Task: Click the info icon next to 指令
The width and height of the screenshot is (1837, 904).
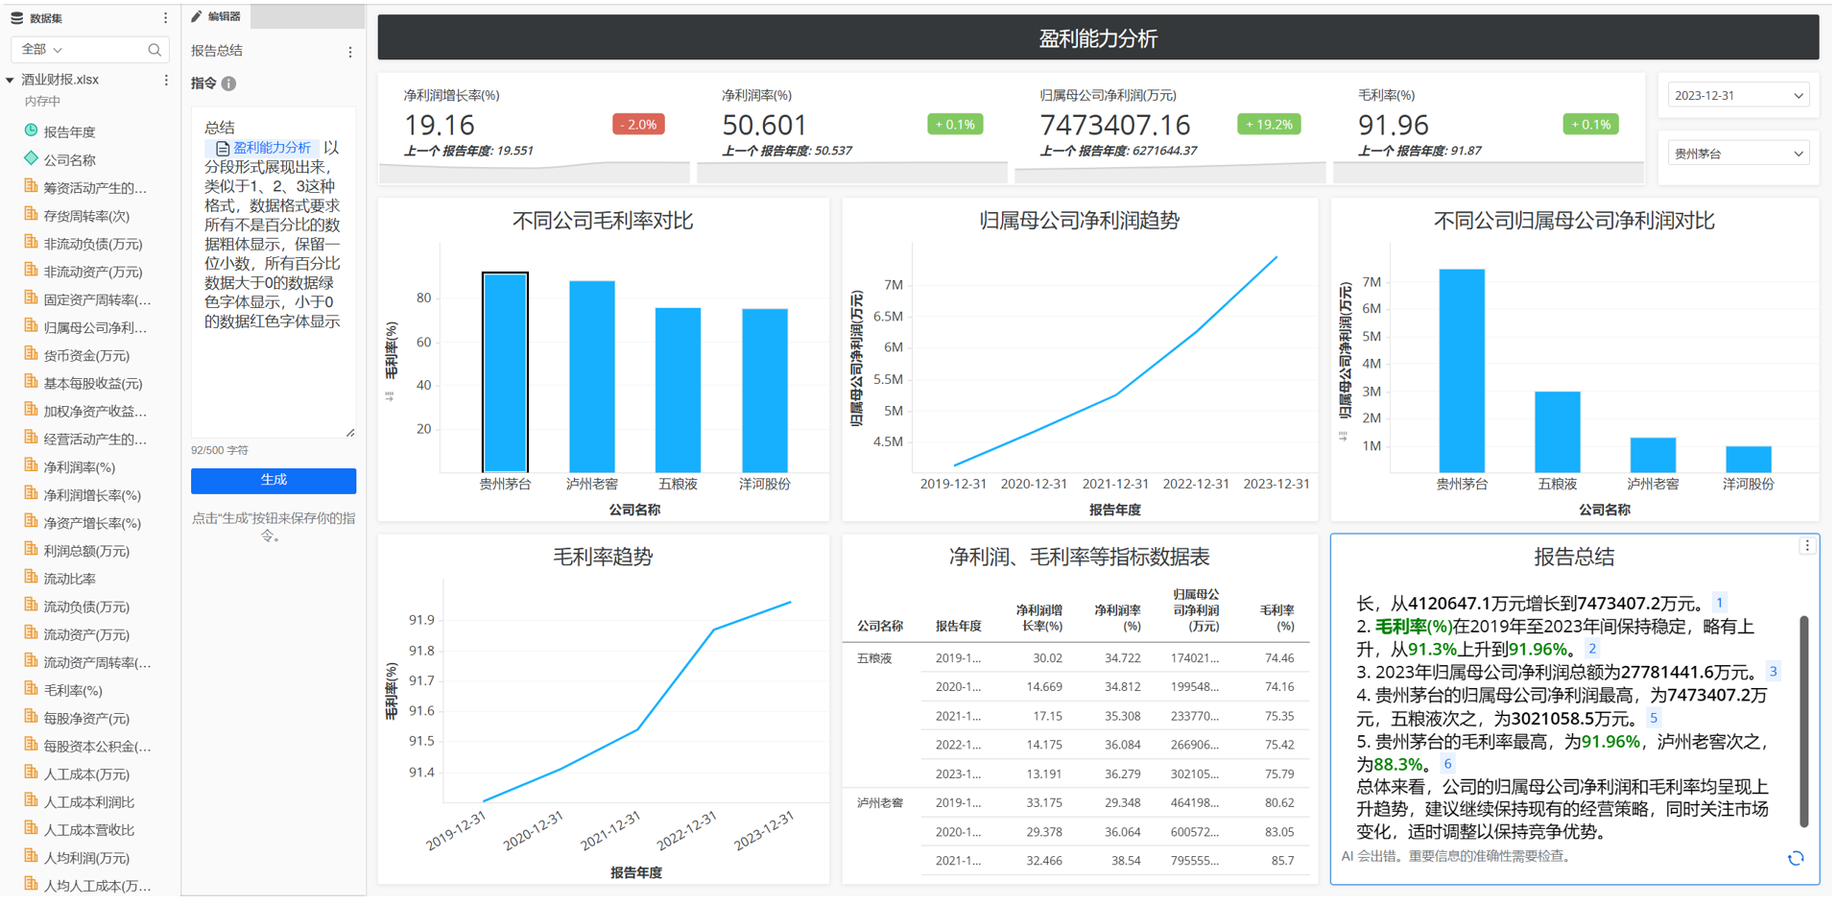Action: point(228,84)
